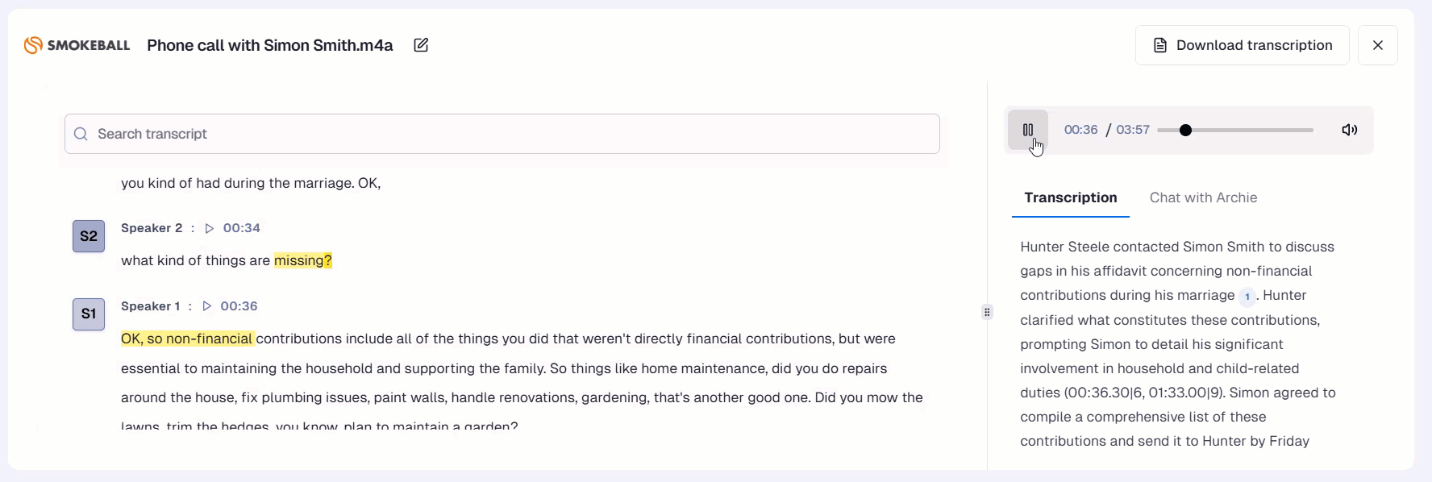The width and height of the screenshot is (1432, 482).
Task: Open the Chat with Archie tab
Action: 1203,197
